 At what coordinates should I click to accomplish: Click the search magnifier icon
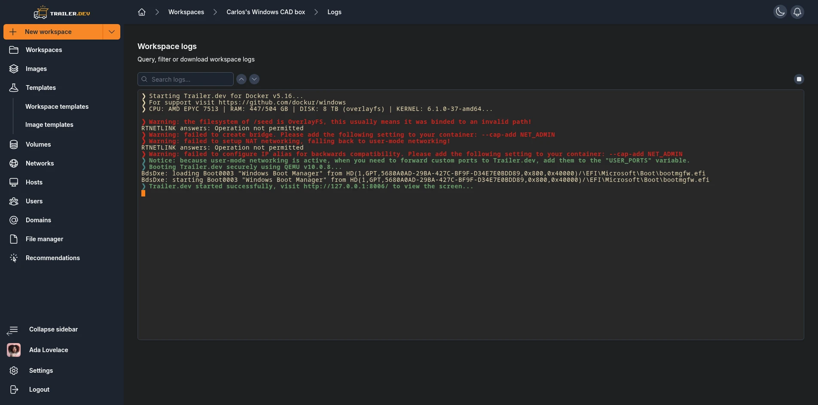pyautogui.click(x=144, y=79)
